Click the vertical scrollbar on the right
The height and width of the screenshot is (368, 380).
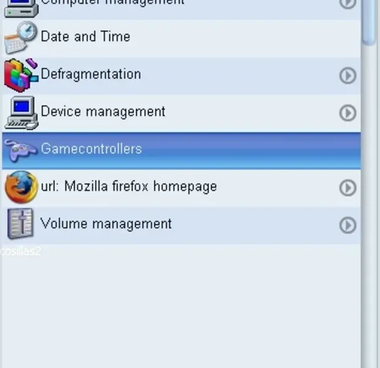pyautogui.click(x=370, y=184)
